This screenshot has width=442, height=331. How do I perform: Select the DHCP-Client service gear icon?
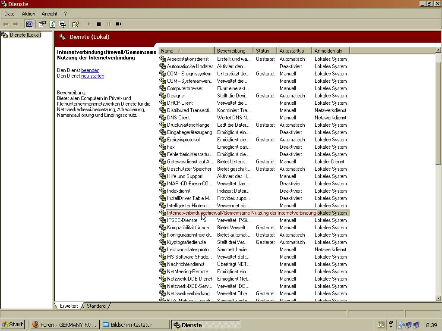[163, 103]
